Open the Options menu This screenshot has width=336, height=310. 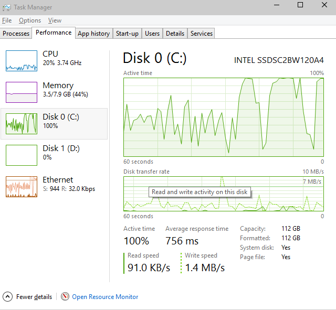coord(30,20)
